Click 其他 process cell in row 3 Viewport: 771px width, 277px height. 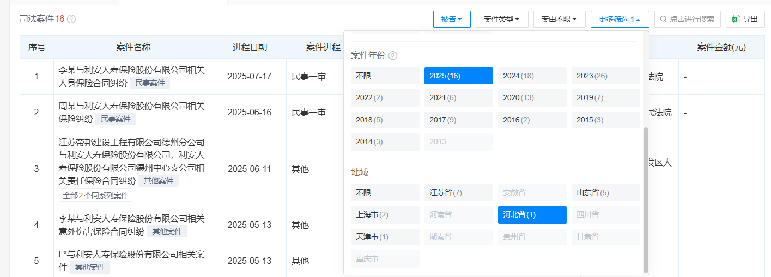point(300,169)
